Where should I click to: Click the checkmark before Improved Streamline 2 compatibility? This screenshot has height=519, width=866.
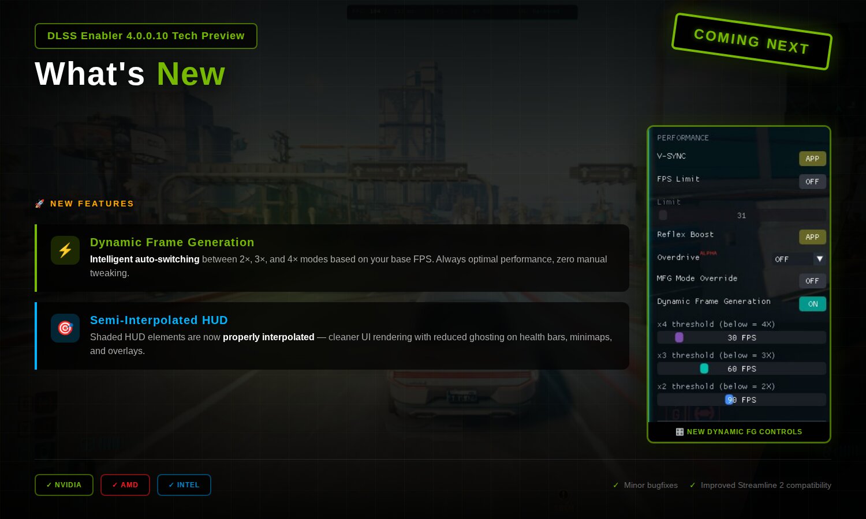point(692,485)
